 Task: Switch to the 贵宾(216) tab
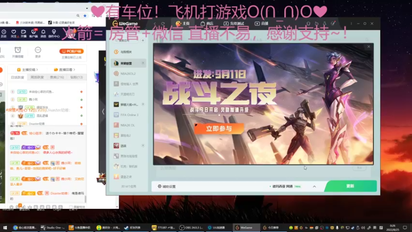click(57, 77)
